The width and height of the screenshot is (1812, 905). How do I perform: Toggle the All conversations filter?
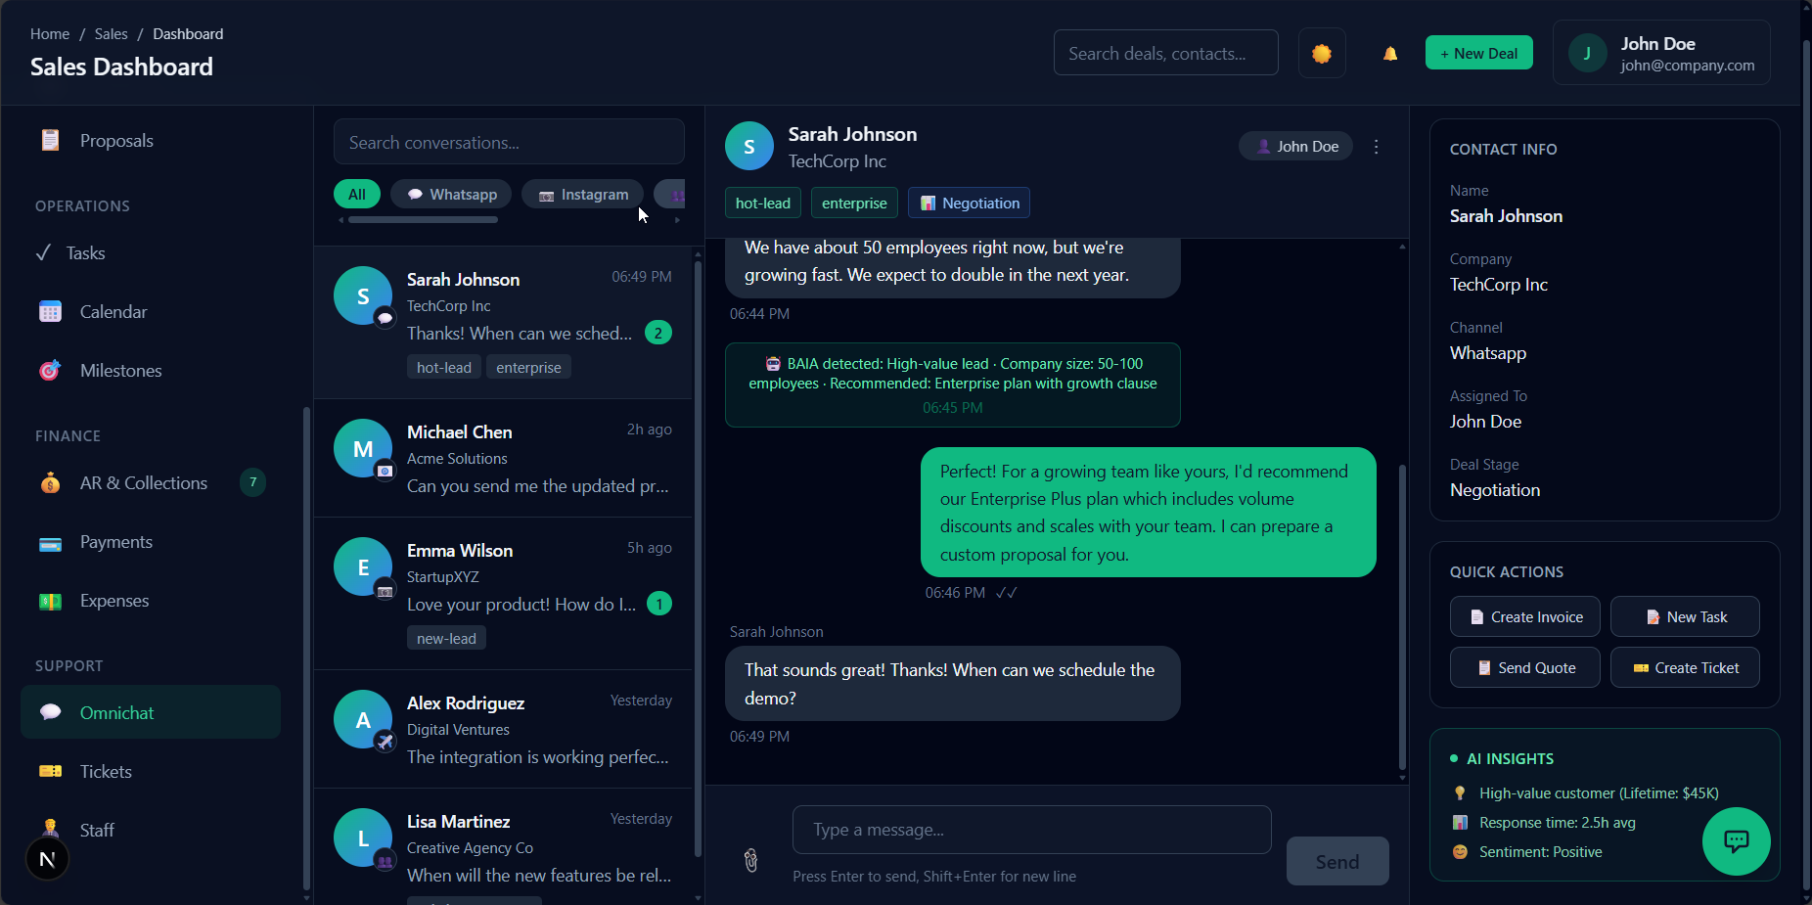(356, 194)
